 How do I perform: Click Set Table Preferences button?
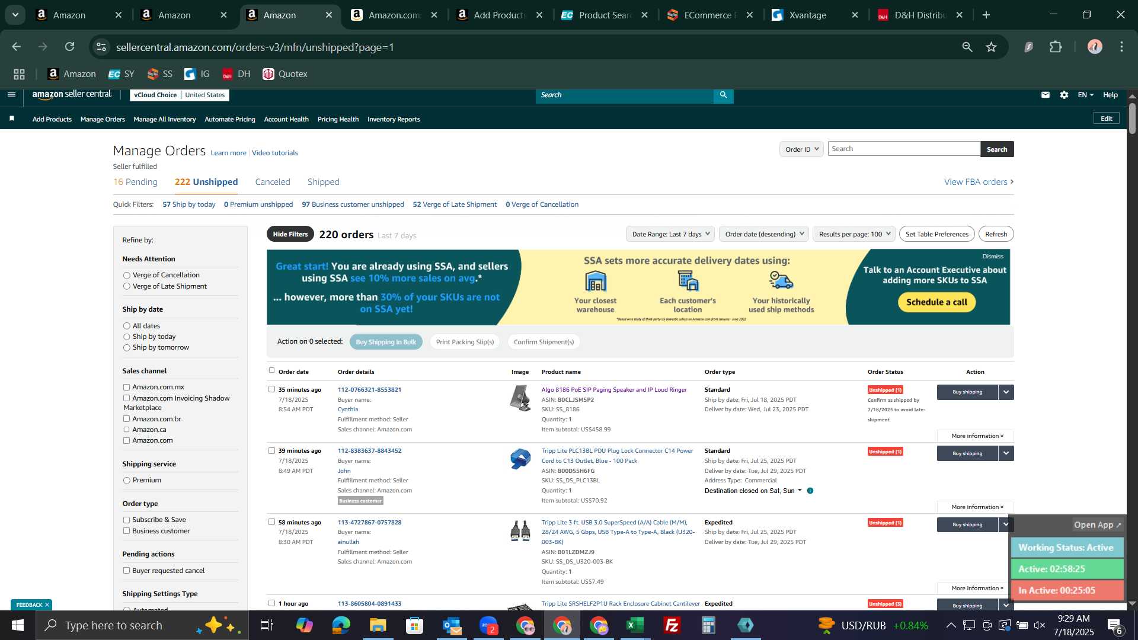click(x=937, y=234)
